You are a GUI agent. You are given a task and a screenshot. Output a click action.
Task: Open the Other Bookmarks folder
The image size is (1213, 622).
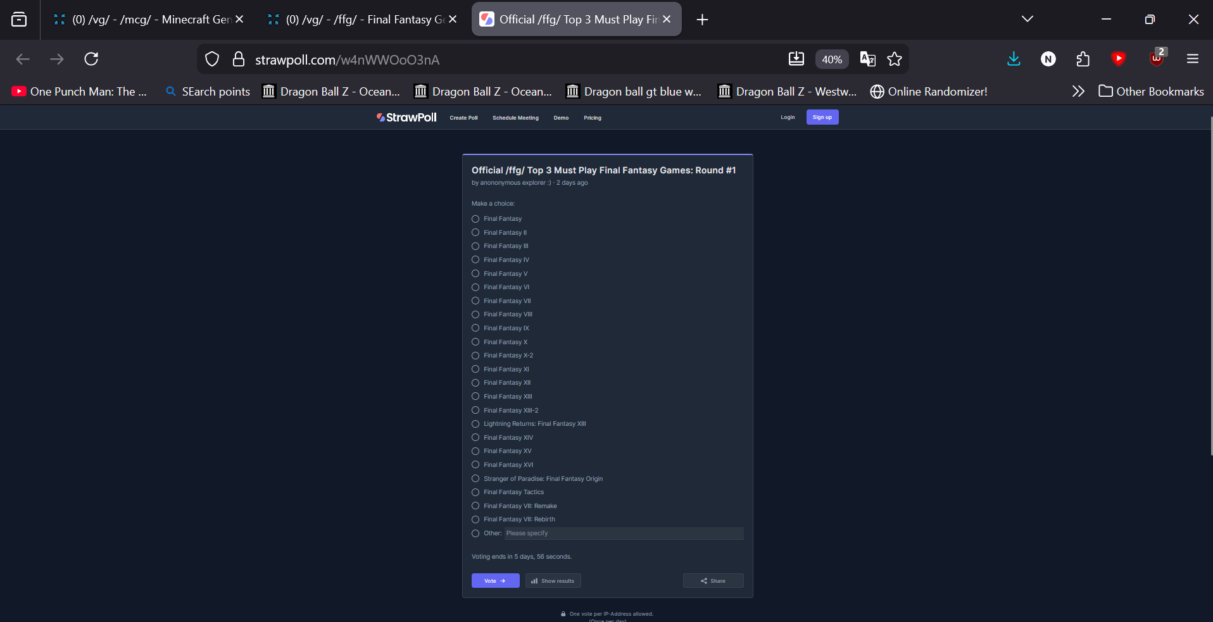pos(1152,92)
